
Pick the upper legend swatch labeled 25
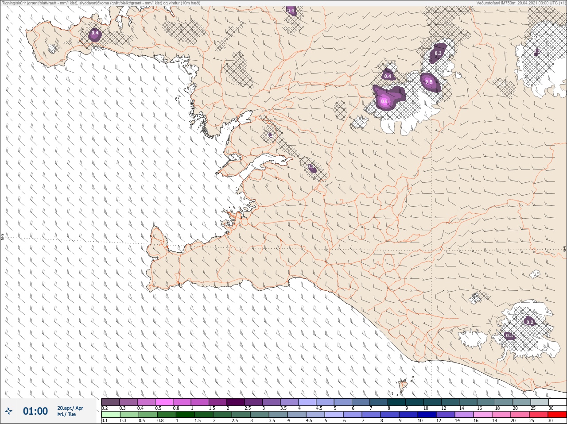(x=540, y=402)
